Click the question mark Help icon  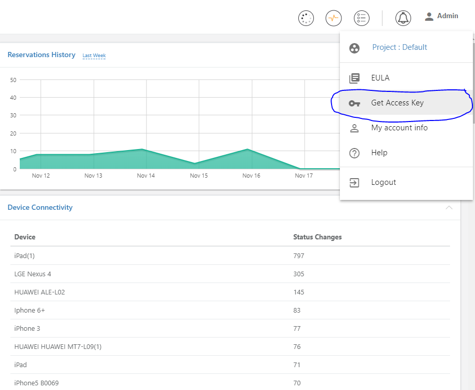click(354, 153)
